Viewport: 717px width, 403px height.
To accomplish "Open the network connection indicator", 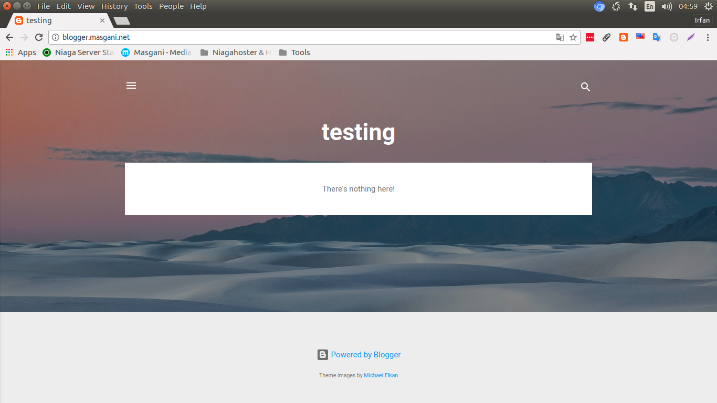I will 633,6.
